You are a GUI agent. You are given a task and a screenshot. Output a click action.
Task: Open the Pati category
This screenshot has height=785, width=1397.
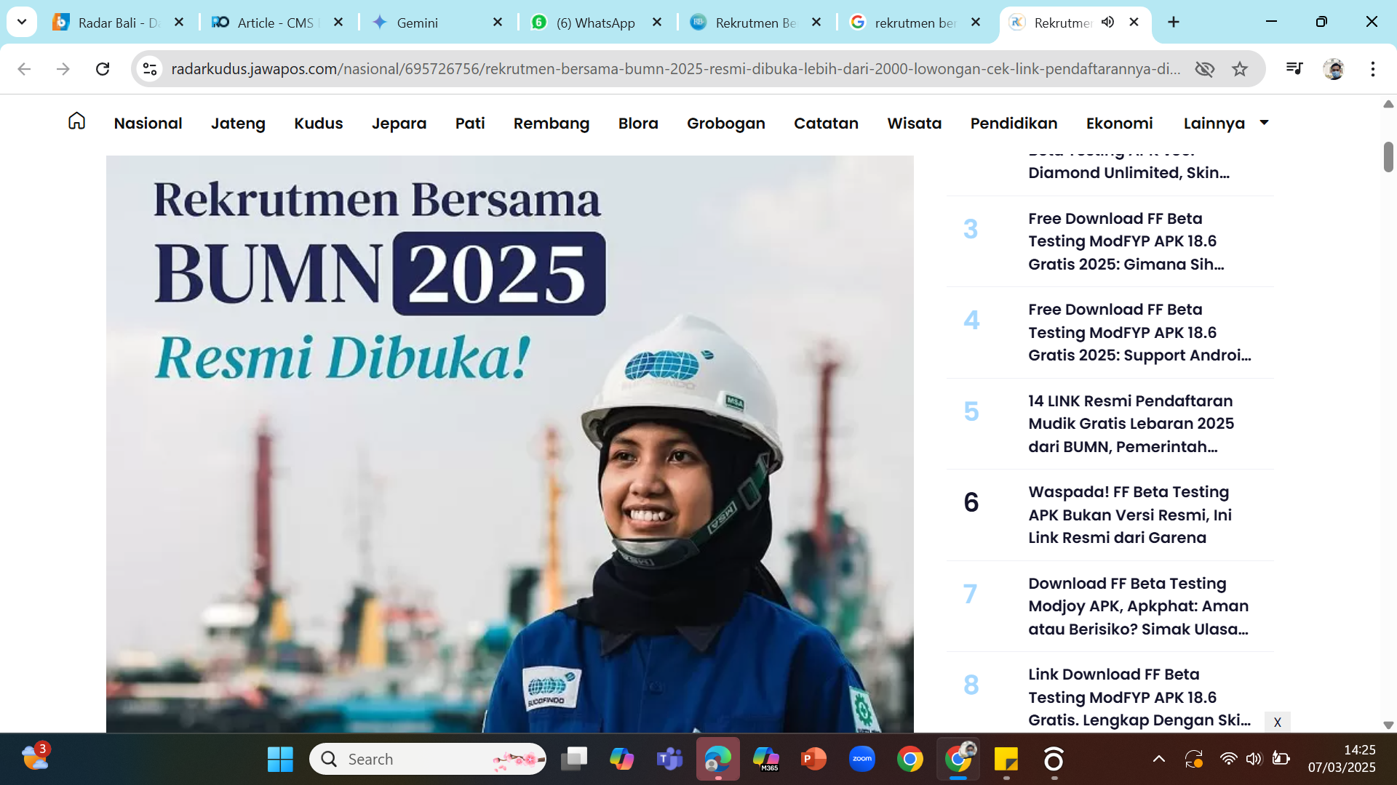click(x=470, y=124)
